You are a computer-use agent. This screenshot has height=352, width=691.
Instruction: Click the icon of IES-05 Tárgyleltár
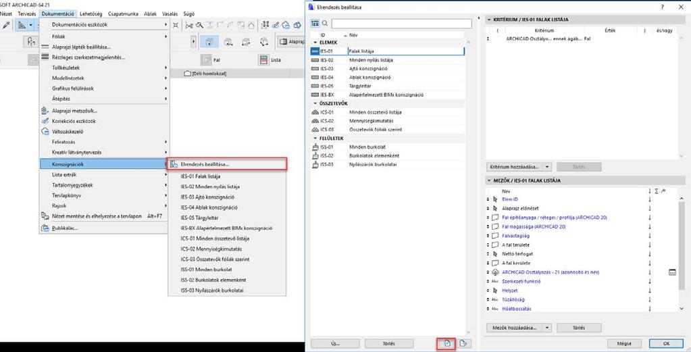(x=315, y=86)
